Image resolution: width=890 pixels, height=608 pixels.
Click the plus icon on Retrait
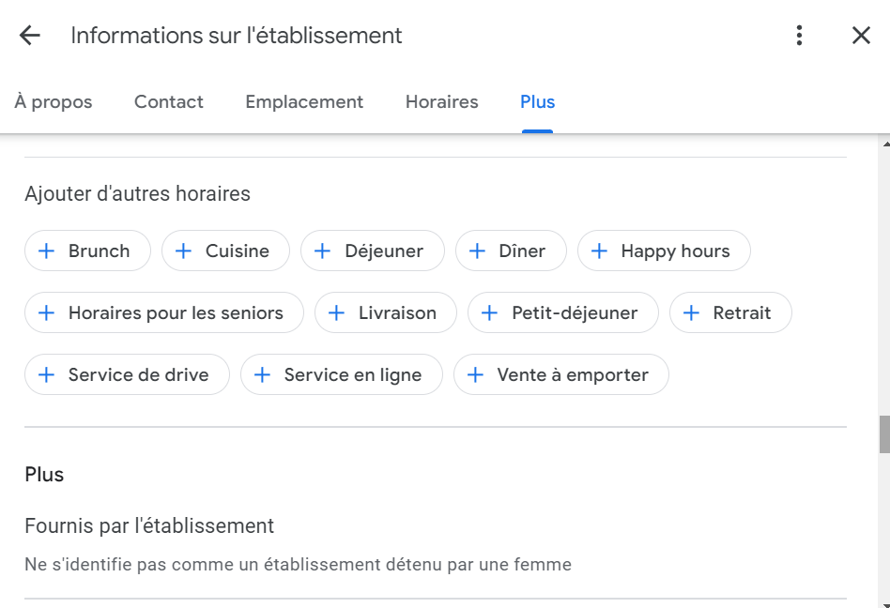[691, 313]
